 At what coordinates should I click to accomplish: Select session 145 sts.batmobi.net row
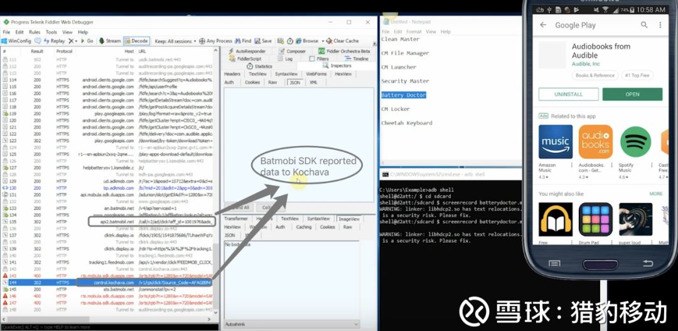tap(107, 289)
